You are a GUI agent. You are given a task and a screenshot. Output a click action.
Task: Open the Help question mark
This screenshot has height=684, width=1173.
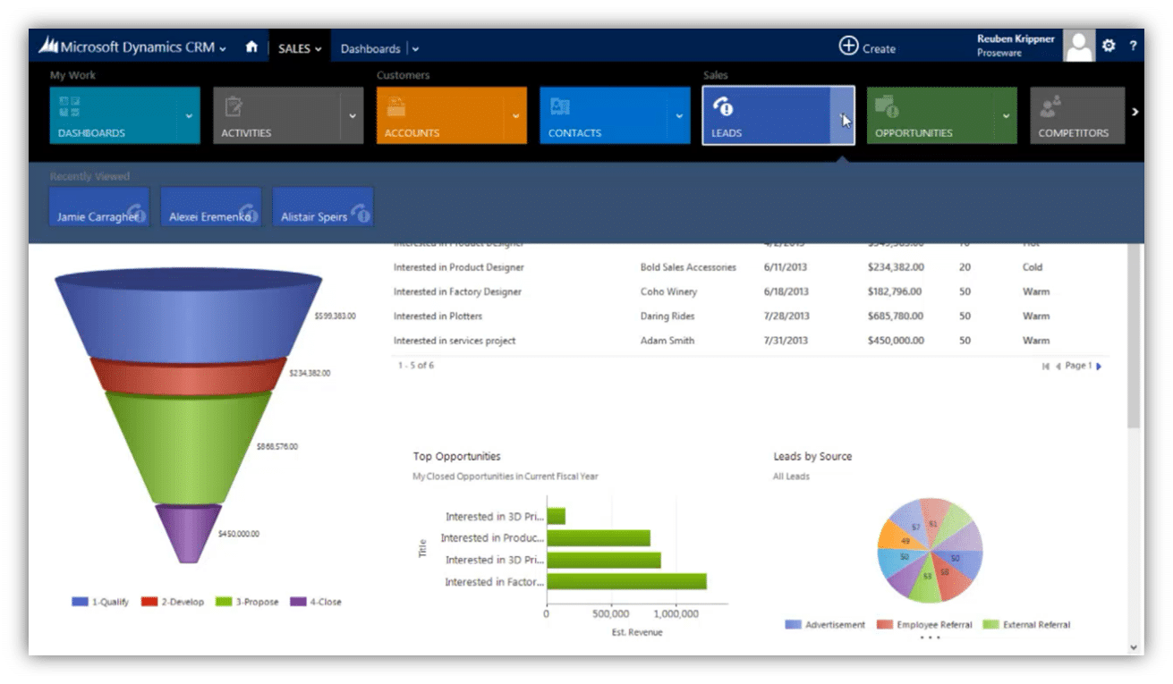coord(1133,46)
